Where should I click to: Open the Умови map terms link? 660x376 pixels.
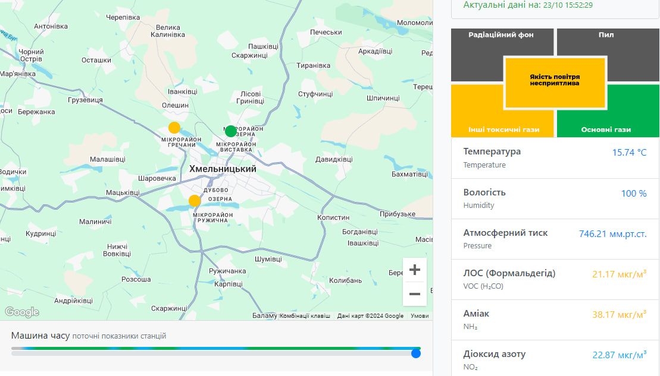pyautogui.click(x=420, y=316)
